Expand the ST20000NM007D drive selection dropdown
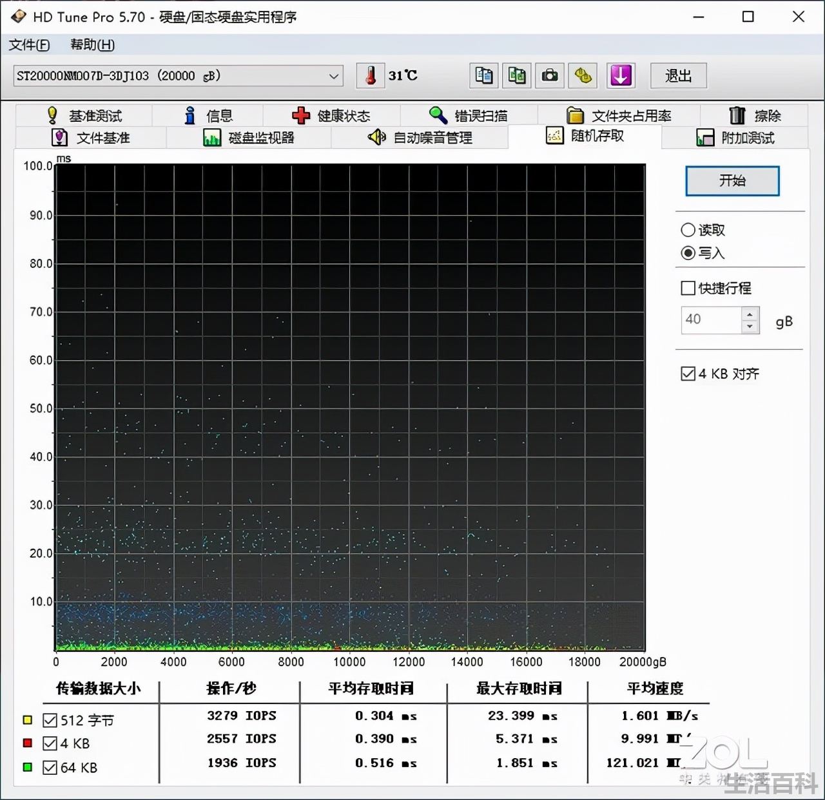Image resolution: width=825 pixels, height=800 pixels. pyautogui.click(x=178, y=75)
